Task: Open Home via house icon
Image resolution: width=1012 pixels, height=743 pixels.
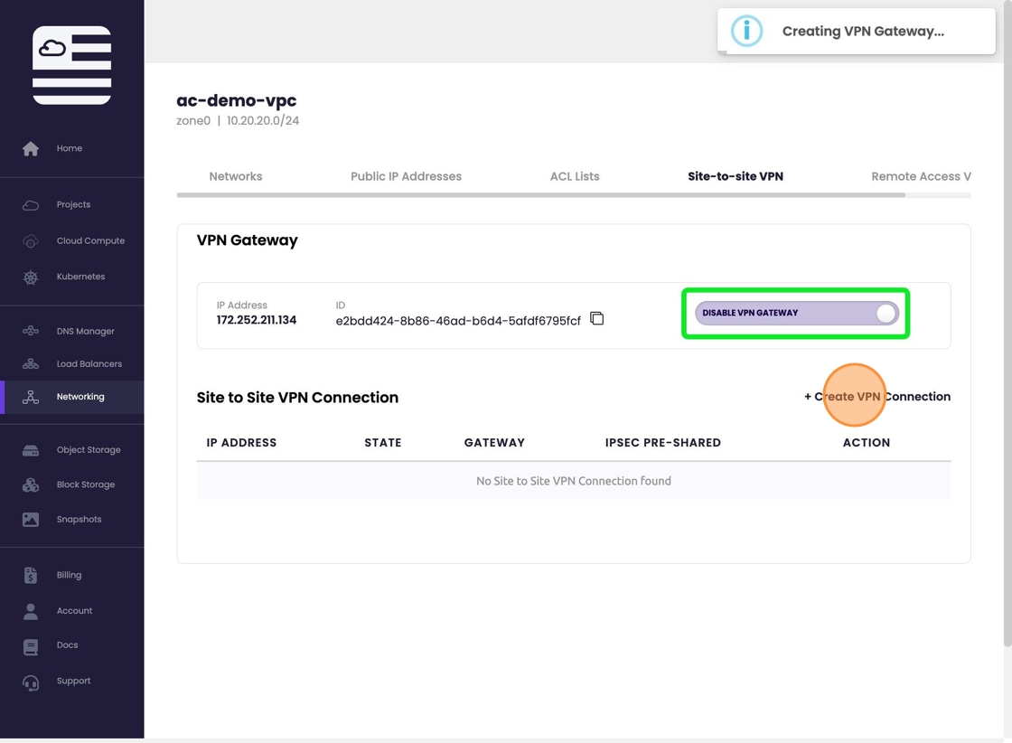Action: 31,148
